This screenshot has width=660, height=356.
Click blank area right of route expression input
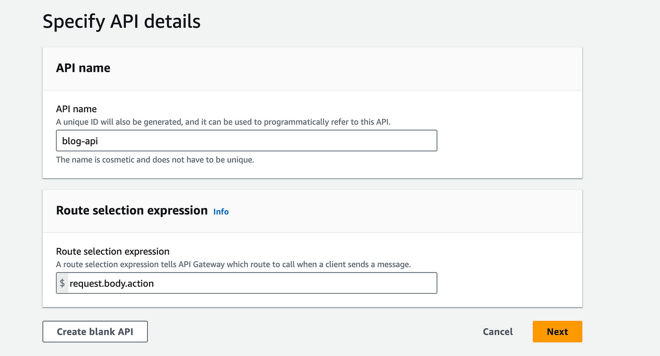tap(509, 283)
